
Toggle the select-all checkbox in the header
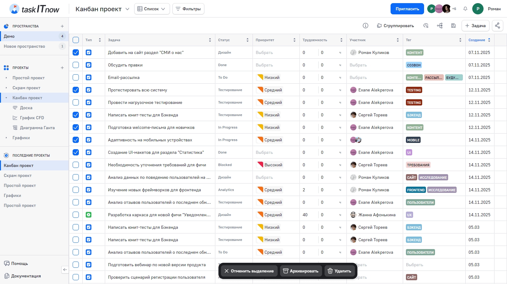(76, 40)
